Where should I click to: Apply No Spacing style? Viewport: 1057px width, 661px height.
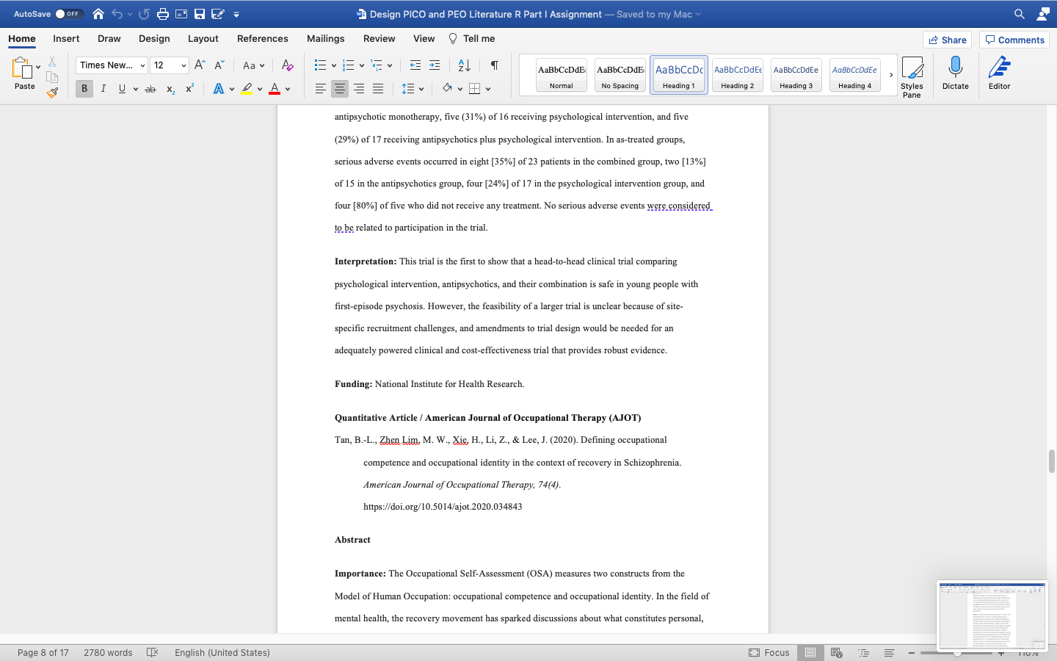tap(620, 75)
